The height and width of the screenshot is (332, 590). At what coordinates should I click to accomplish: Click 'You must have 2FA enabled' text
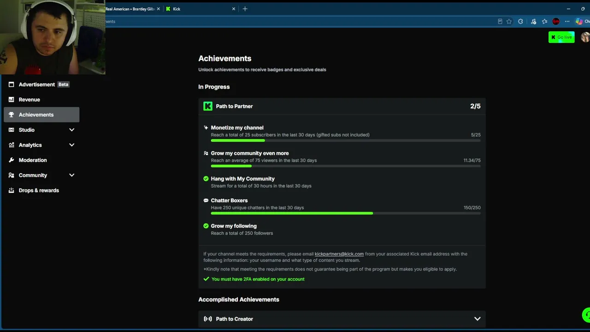click(x=258, y=279)
